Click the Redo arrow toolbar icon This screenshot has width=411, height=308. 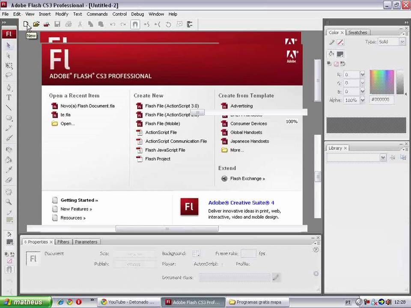[x=123, y=24]
